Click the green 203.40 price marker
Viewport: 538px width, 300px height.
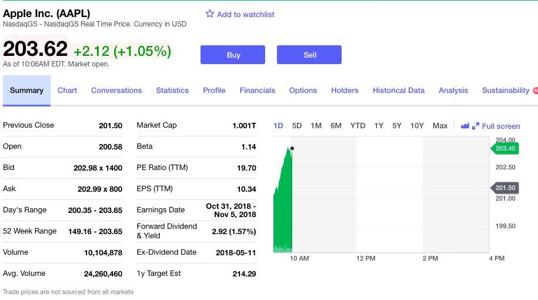(504, 149)
